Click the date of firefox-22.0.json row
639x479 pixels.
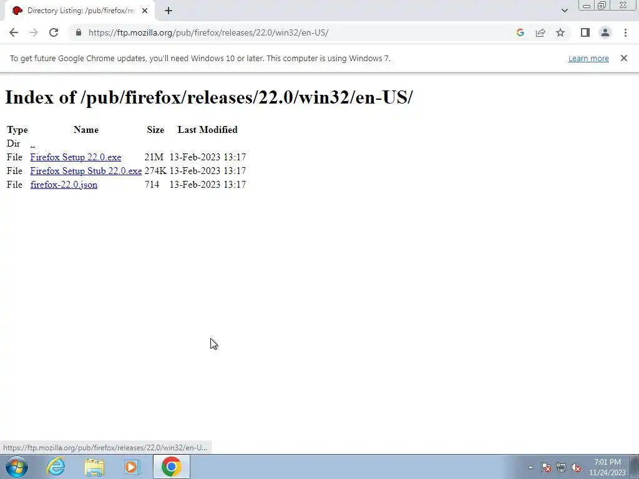[207, 185]
